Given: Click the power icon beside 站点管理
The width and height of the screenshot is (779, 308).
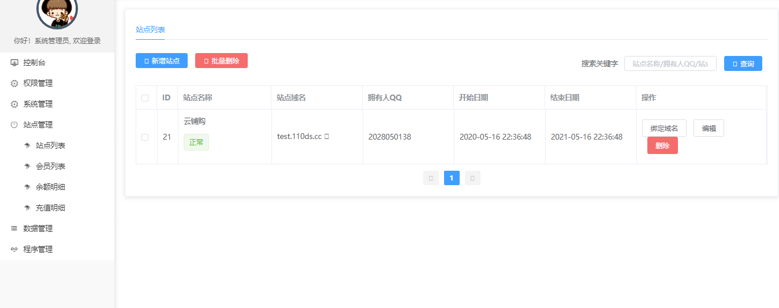Looking at the screenshot, I should click(14, 125).
